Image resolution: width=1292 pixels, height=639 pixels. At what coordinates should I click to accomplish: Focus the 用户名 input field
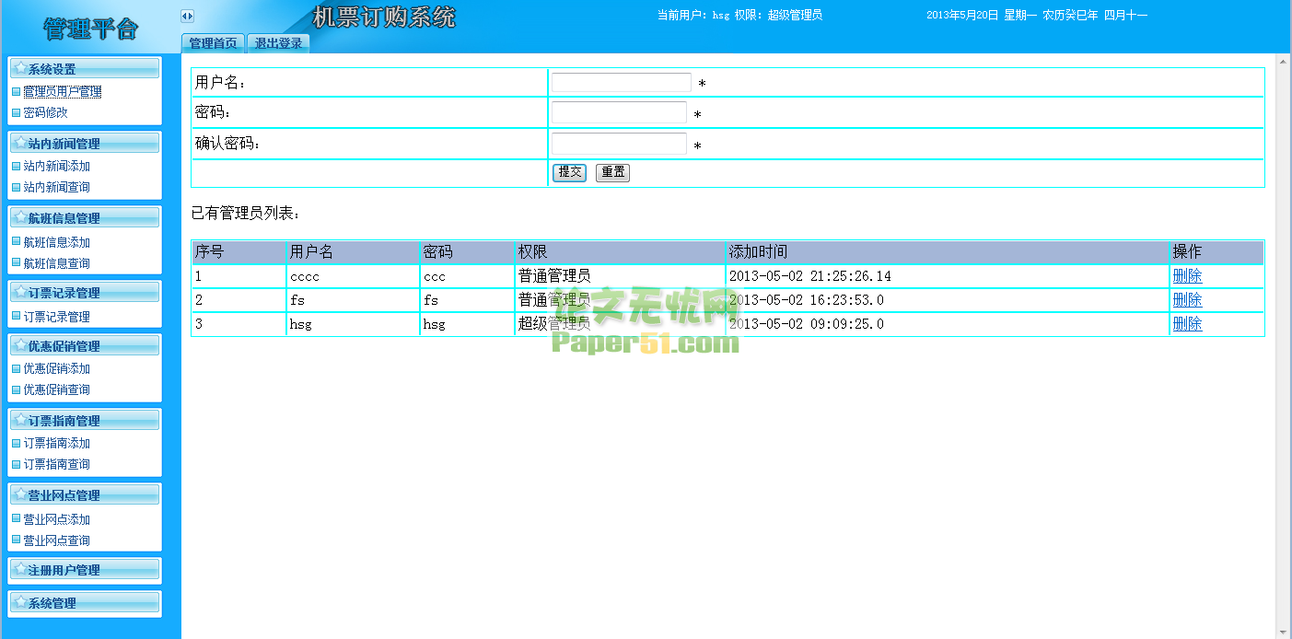click(x=622, y=83)
